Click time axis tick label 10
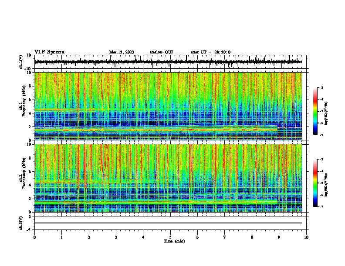Image resolution: width=345 pixels, height=266 pixels. click(x=306, y=237)
